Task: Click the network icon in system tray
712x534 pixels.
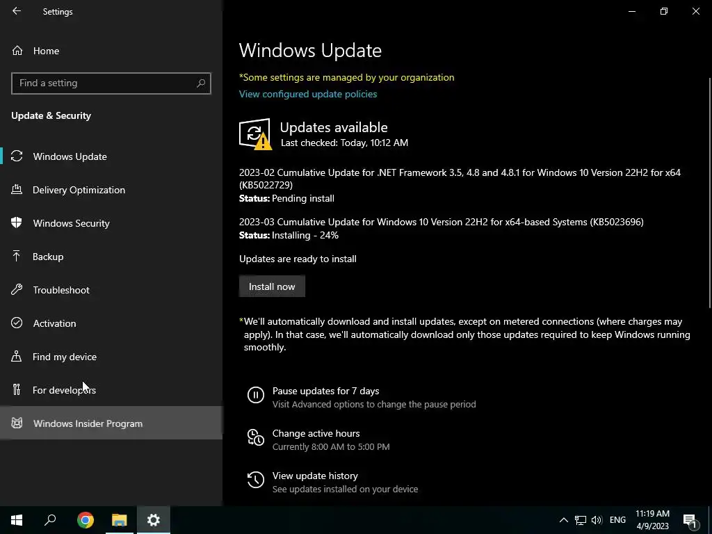Action: tap(581, 520)
